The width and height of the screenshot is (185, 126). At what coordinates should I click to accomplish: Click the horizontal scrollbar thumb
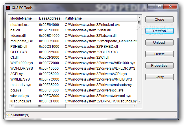pyautogui.click(x=40, y=106)
